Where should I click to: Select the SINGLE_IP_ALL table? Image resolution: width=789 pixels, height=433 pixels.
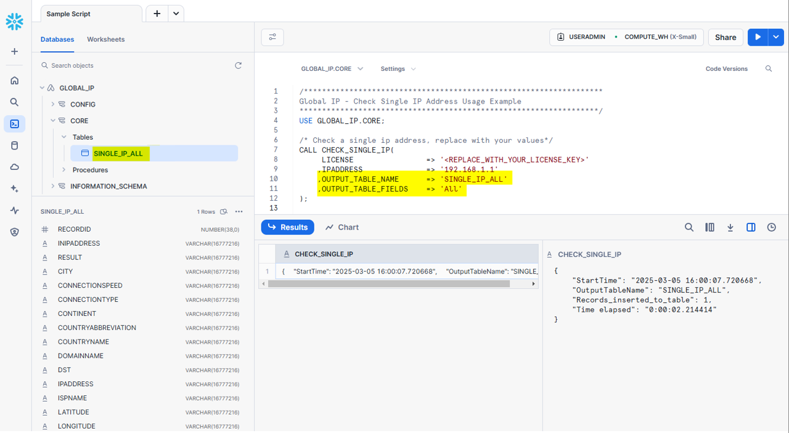click(154, 153)
